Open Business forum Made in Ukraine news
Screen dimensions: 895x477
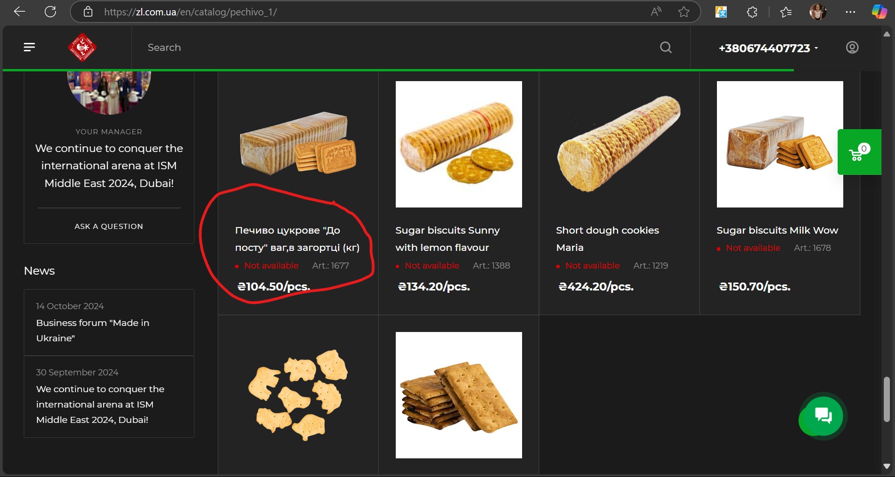pyautogui.click(x=93, y=330)
